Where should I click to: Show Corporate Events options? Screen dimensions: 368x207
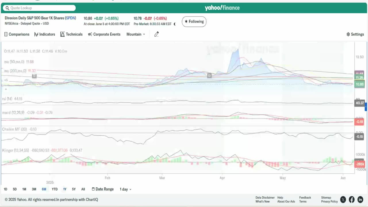(104, 34)
